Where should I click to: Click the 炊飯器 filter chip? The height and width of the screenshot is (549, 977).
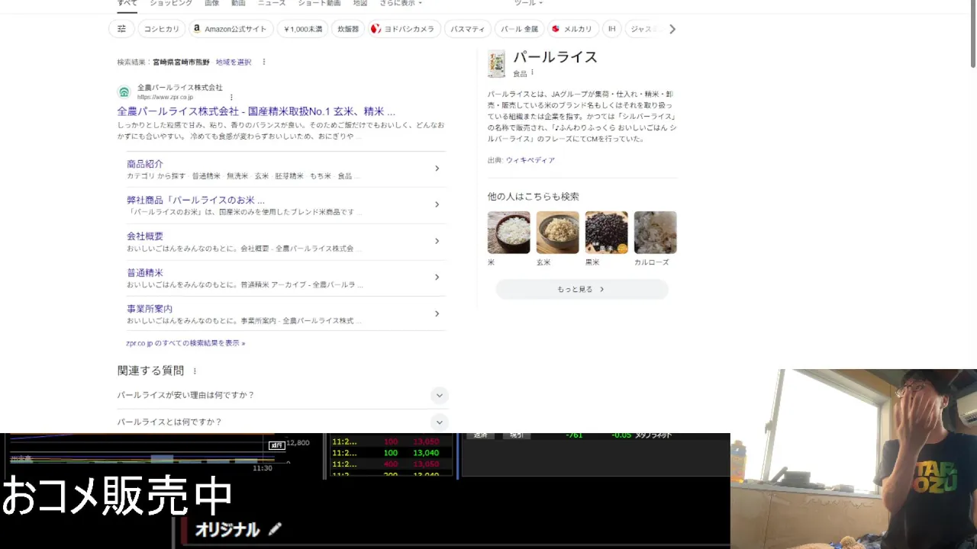348,29
